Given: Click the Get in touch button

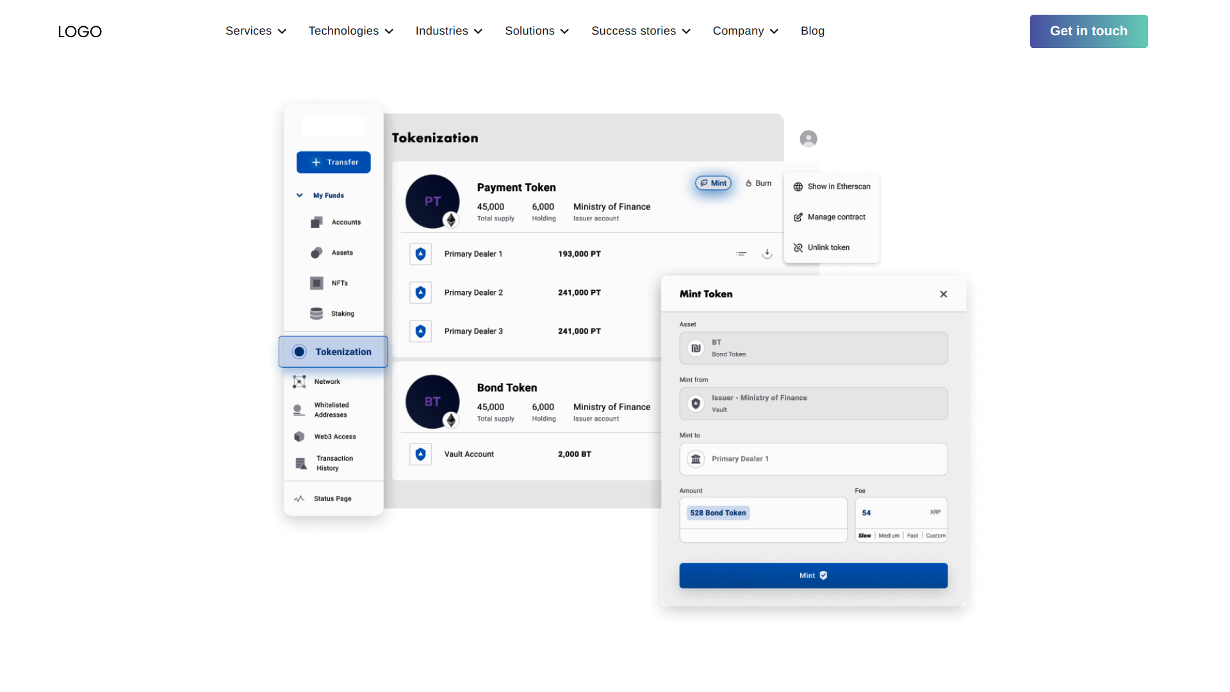Looking at the screenshot, I should click(x=1088, y=31).
